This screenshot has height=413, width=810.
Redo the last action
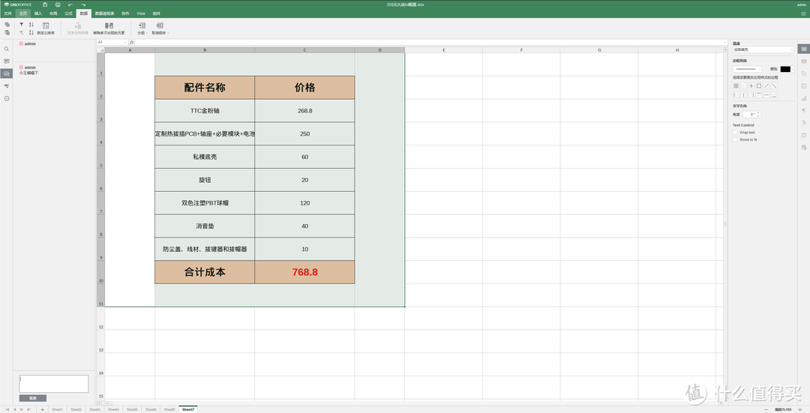point(83,4)
